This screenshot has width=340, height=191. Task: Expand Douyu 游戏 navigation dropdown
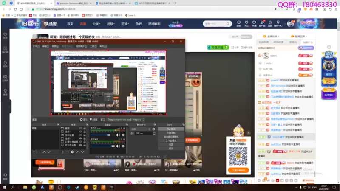click(x=125, y=24)
